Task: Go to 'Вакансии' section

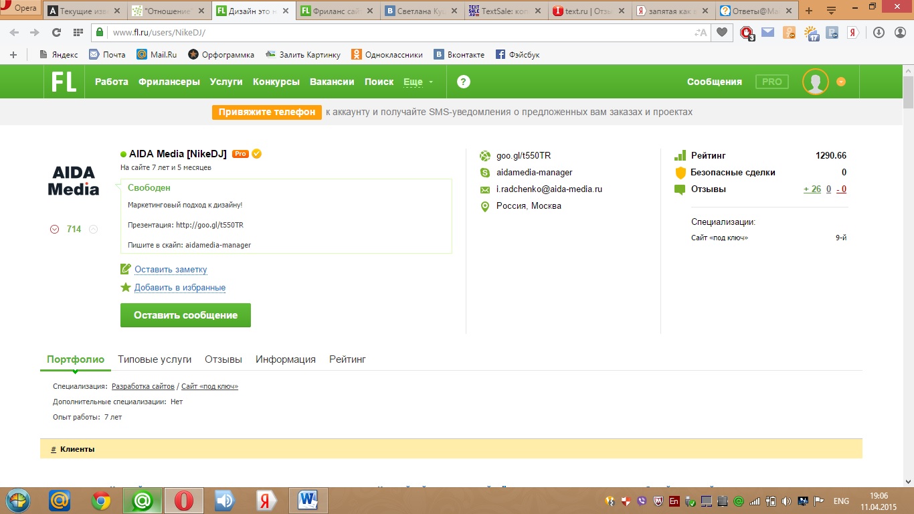Action: pos(332,82)
